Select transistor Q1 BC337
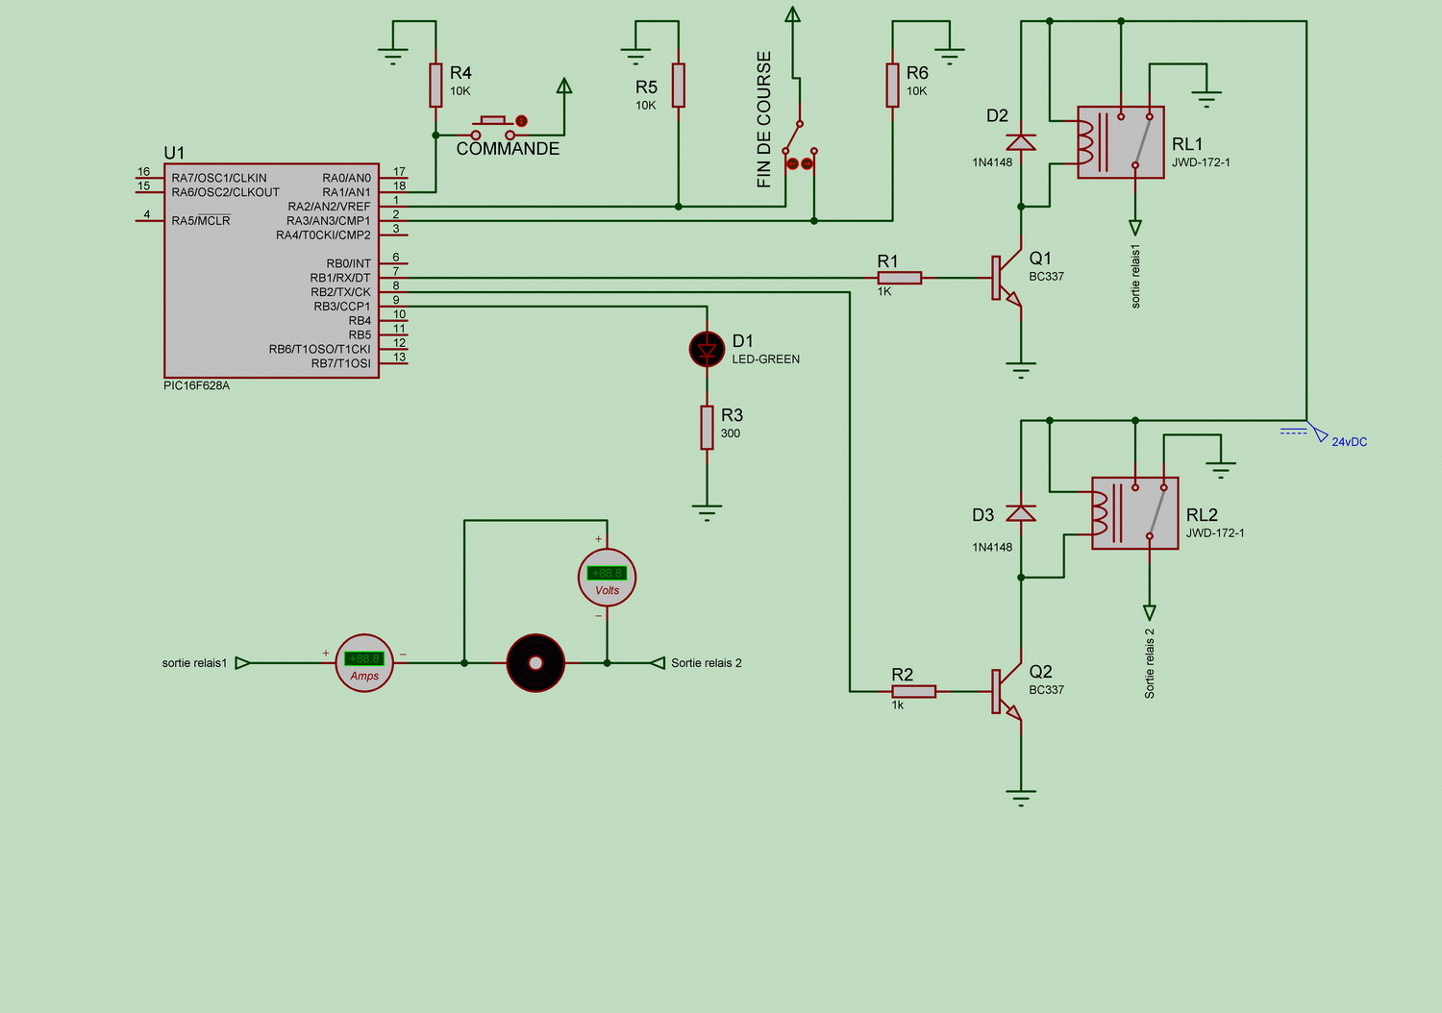Viewport: 1442px width, 1013px height. click(1007, 278)
